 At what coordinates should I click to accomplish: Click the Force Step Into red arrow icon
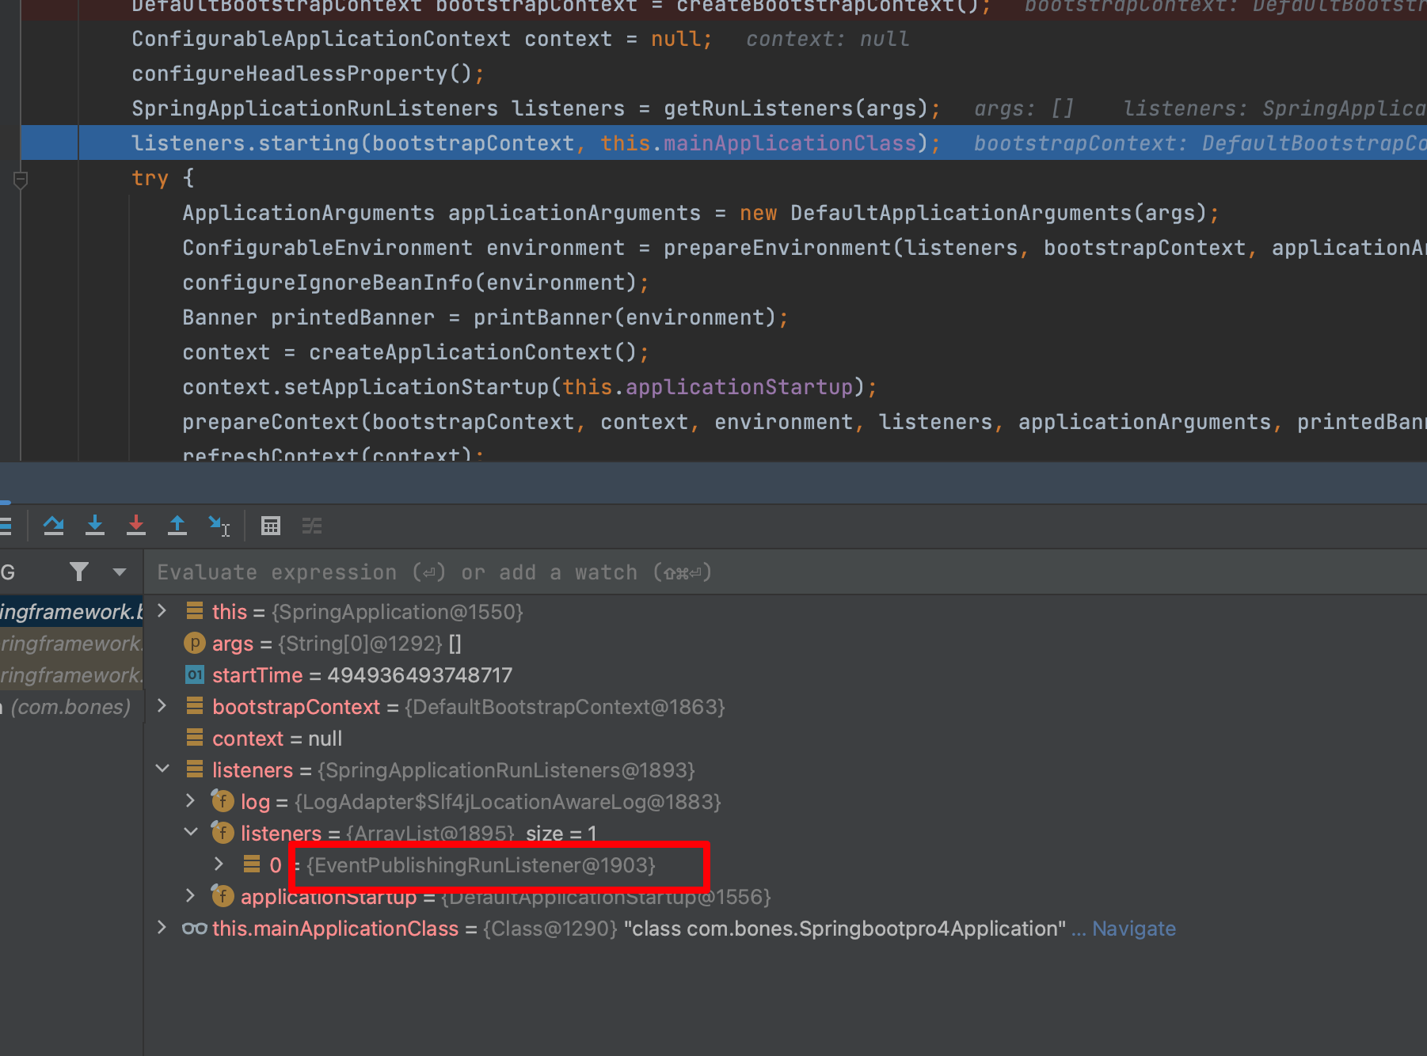click(136, 526)
